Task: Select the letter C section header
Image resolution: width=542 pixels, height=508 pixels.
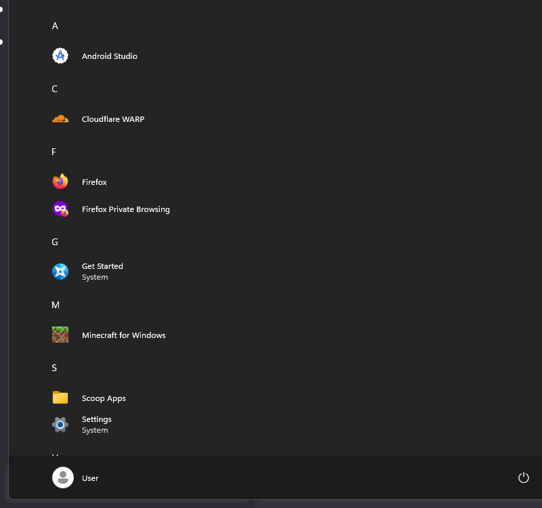Action: click(55, 89)
